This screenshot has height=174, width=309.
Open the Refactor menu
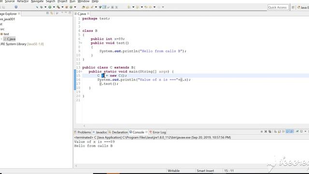[23, 1]
